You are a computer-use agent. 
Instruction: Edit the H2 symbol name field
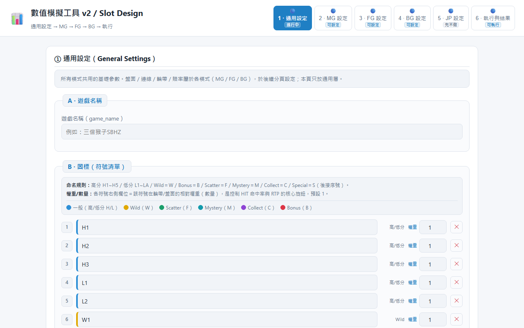tap(227, 246)
